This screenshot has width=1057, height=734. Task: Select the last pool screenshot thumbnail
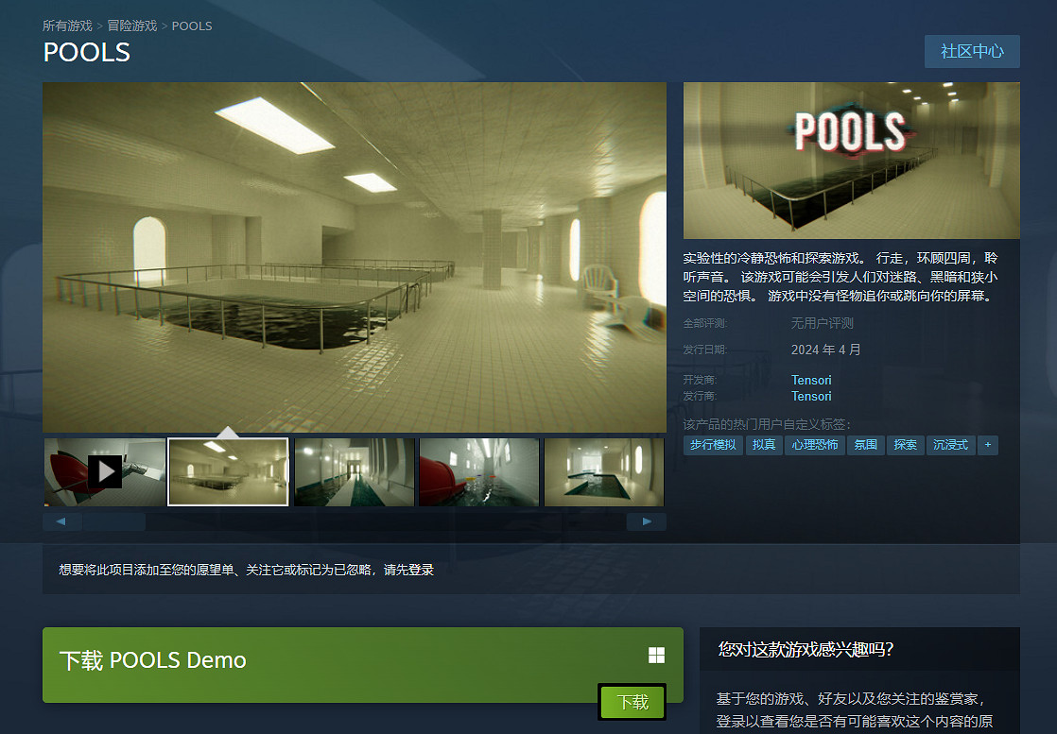(x=603, y=471)
